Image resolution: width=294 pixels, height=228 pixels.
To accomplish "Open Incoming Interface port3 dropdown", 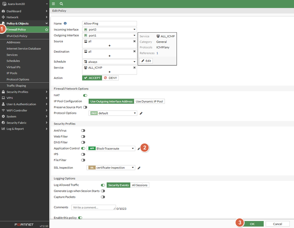I will click(109, 30).
